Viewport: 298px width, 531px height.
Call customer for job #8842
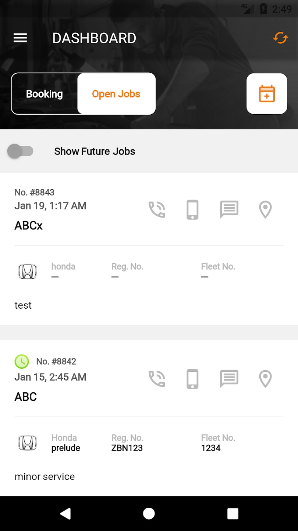(157, 379)
